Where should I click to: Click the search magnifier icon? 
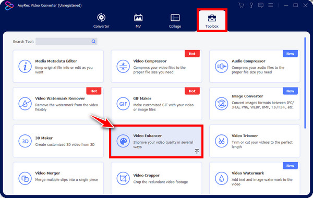(93, 42)
